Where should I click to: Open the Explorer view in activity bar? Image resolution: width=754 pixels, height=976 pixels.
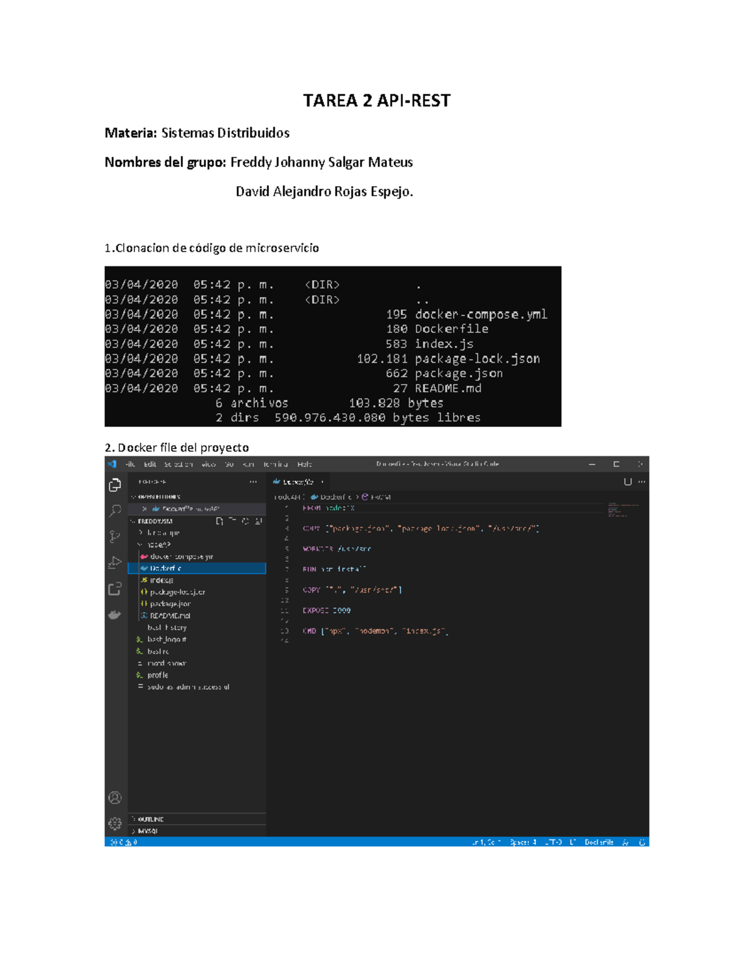(x=115, y=485)
